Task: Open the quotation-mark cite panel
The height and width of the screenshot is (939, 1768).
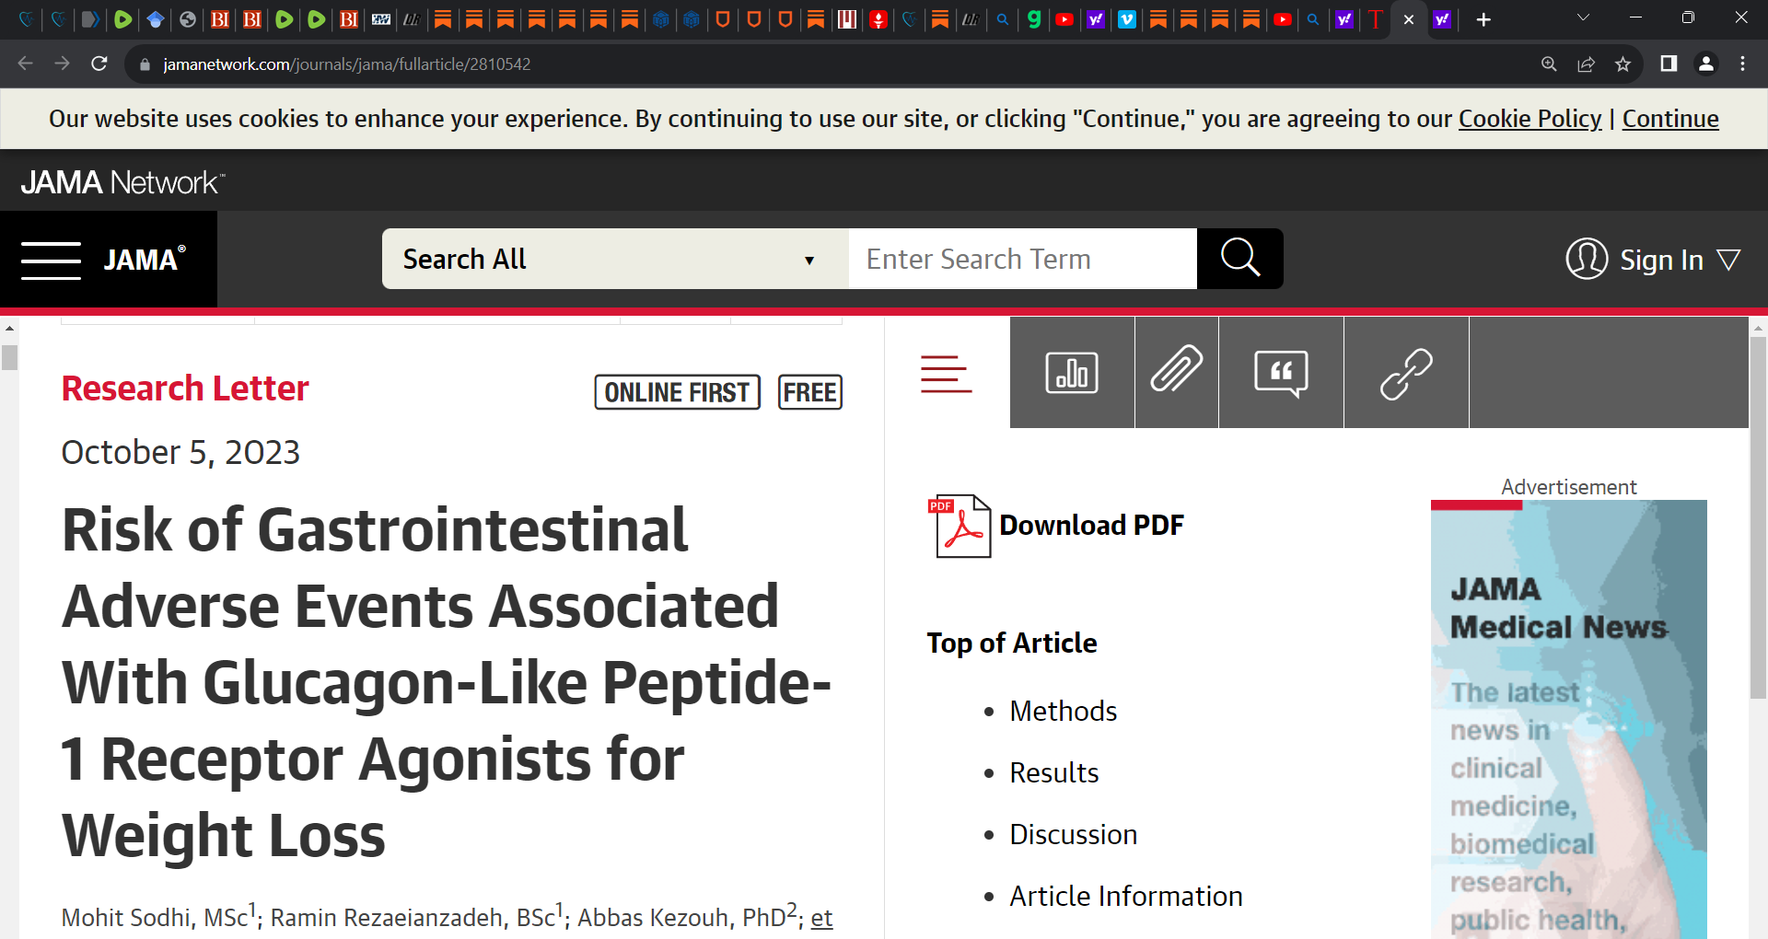Action: [1281, 373]
